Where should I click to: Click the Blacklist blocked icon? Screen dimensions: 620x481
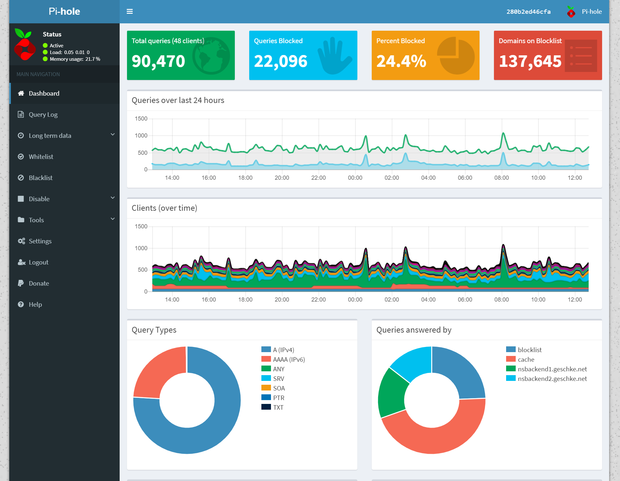[21, 177]
